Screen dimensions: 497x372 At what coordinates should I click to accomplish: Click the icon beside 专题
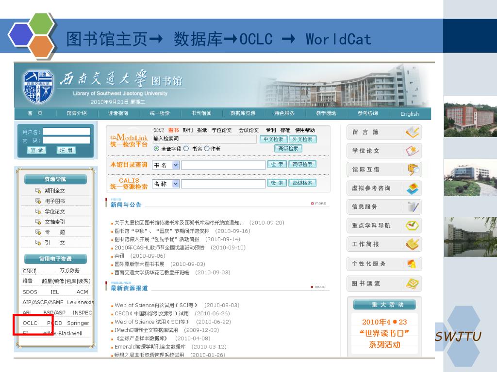tap(38, 232)
